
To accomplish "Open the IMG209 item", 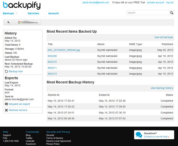I will 52,56.
